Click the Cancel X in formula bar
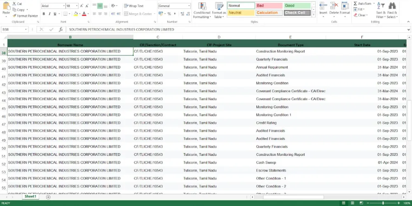This screenshot has width=412, height=206. (x=42, y=29)
